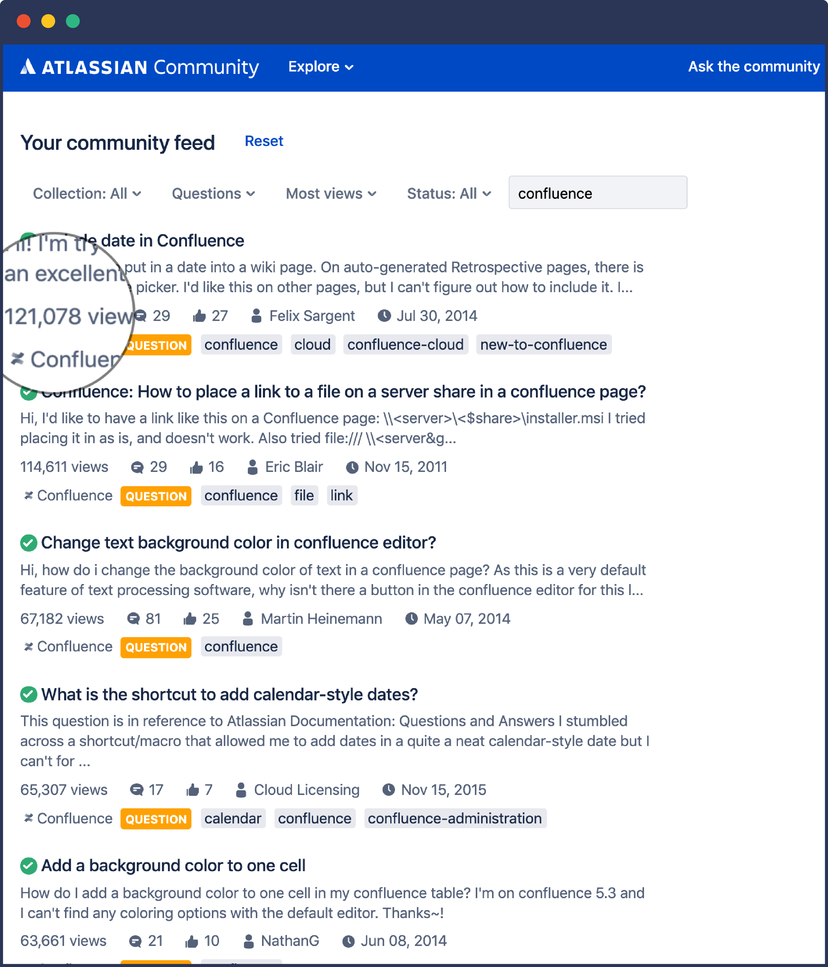Toggle the QUESTION badge on Martin Heinemann post
This screenshot has height=967, width=828.
[x=158, y=646]
